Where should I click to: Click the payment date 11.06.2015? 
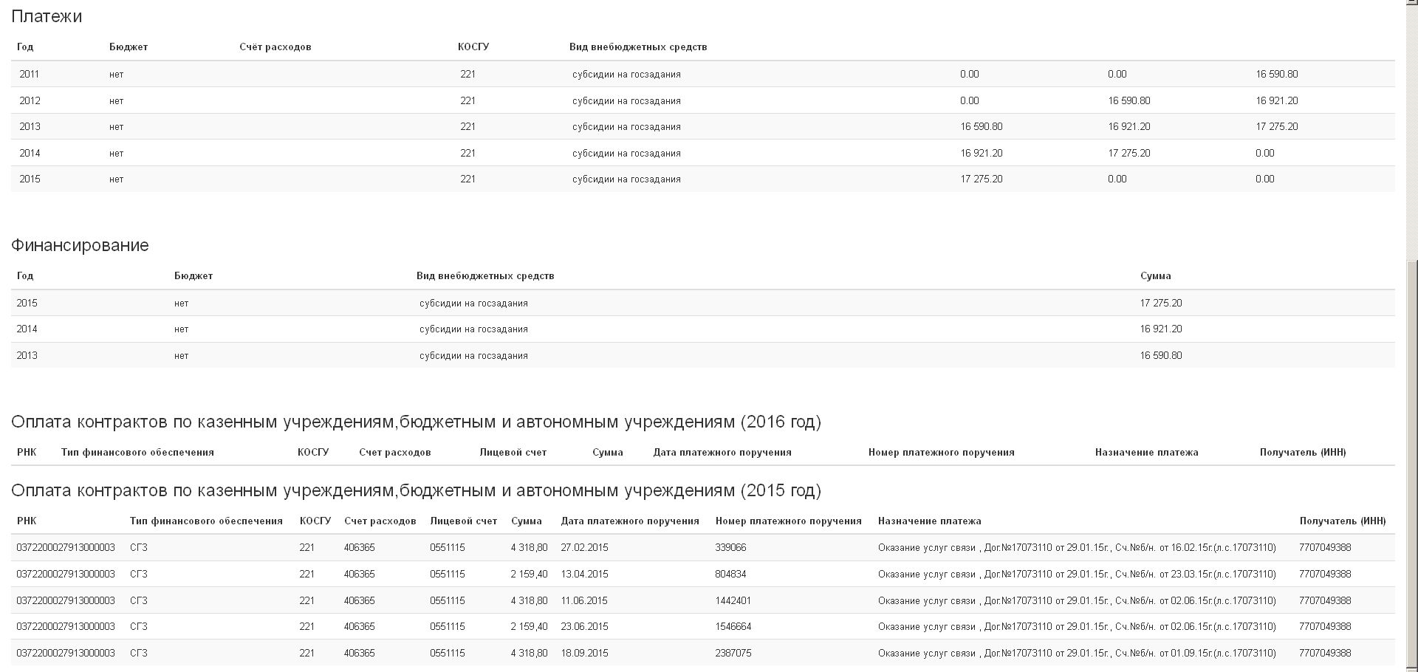(584, 600)
